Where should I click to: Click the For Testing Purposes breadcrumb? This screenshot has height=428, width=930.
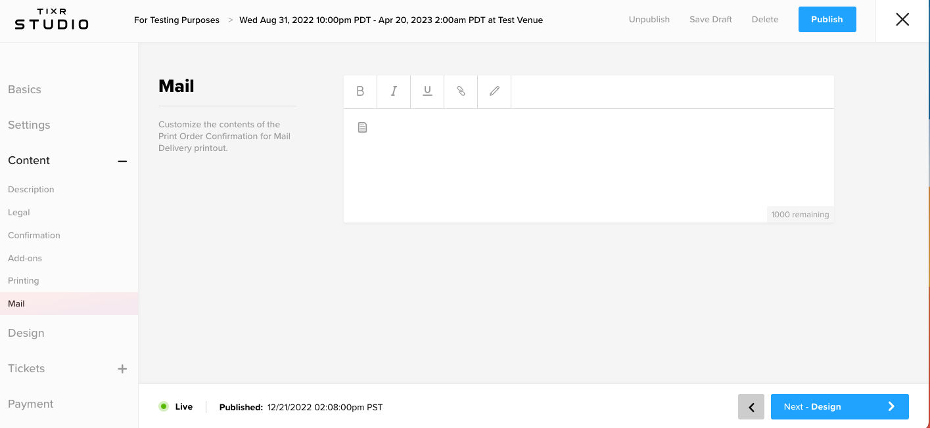[x=177, y=20]
